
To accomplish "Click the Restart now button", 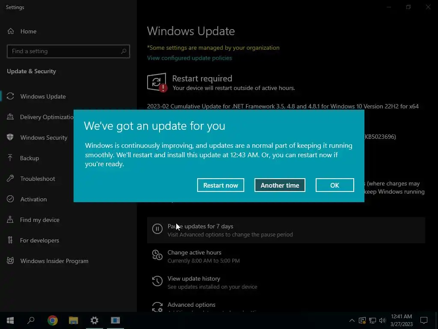I will tap(220, 185).
